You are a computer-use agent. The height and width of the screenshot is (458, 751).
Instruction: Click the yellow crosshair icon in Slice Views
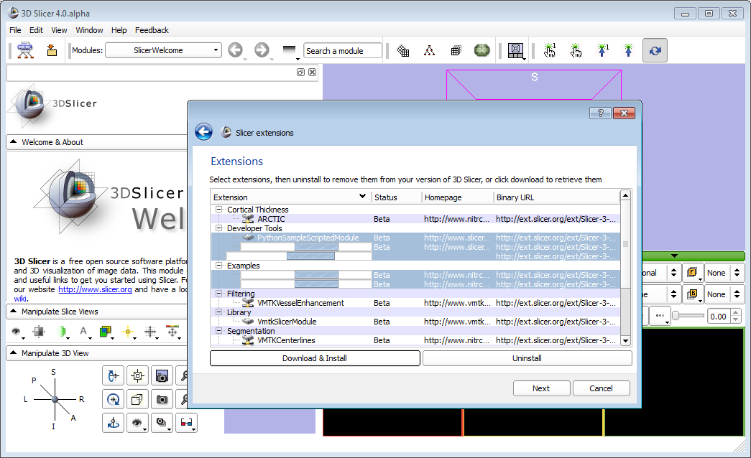(129, 332)
